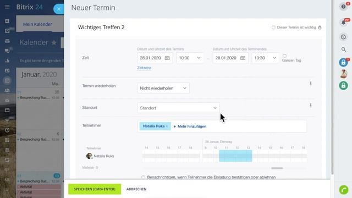Click Mehr hinzufügen to add participants
Image resolution: width=352 pixels, height=198 pixels.
point(190,127)
